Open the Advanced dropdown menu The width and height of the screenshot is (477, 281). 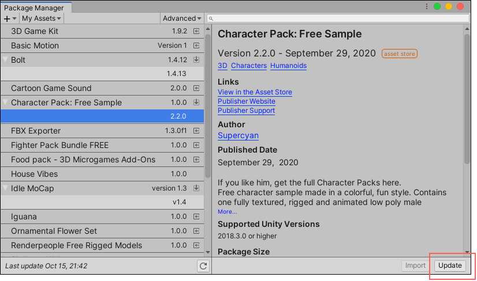click(x=182, y=18)
